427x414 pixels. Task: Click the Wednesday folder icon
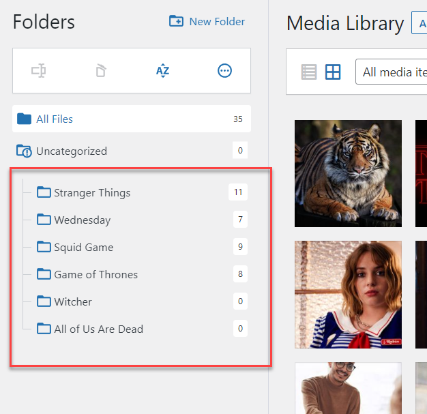44,219
